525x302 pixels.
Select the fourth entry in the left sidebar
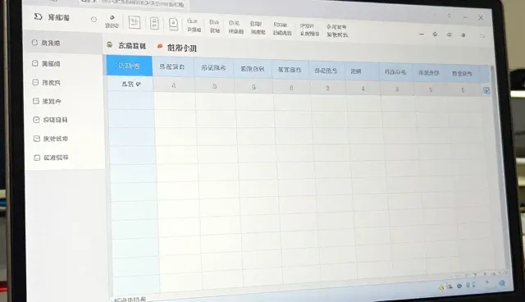(47, 101)
